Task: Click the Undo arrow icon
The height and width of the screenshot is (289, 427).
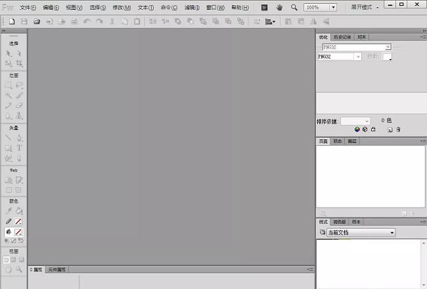Action: pyautogui.click(x=87, y=21)
